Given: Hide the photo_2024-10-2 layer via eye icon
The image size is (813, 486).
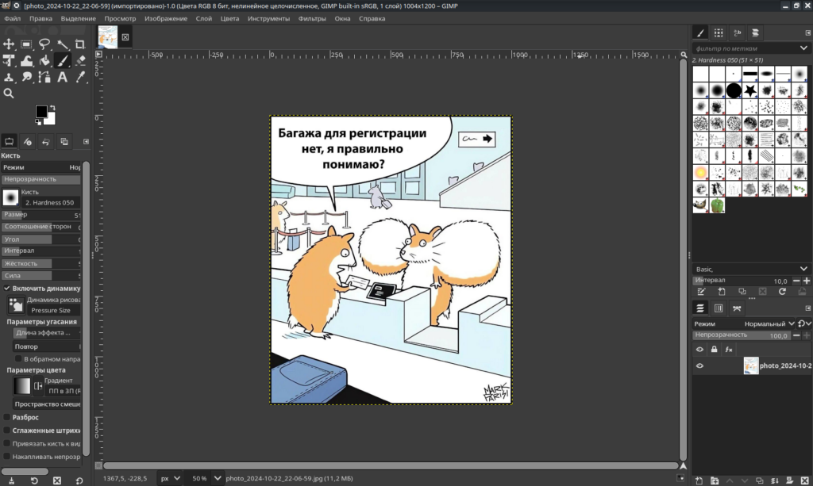Looking at the screenshot, I should 699,366.
